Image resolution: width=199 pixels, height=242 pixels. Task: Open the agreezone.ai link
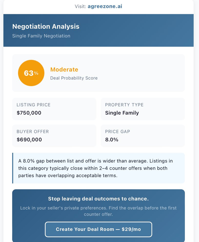click(105, 6)
